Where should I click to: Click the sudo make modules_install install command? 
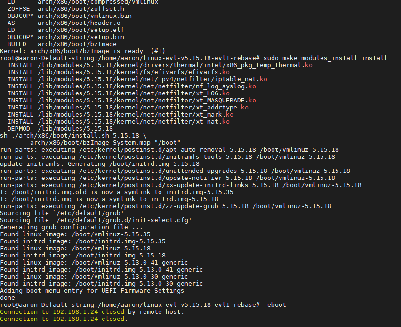point(325,58)
